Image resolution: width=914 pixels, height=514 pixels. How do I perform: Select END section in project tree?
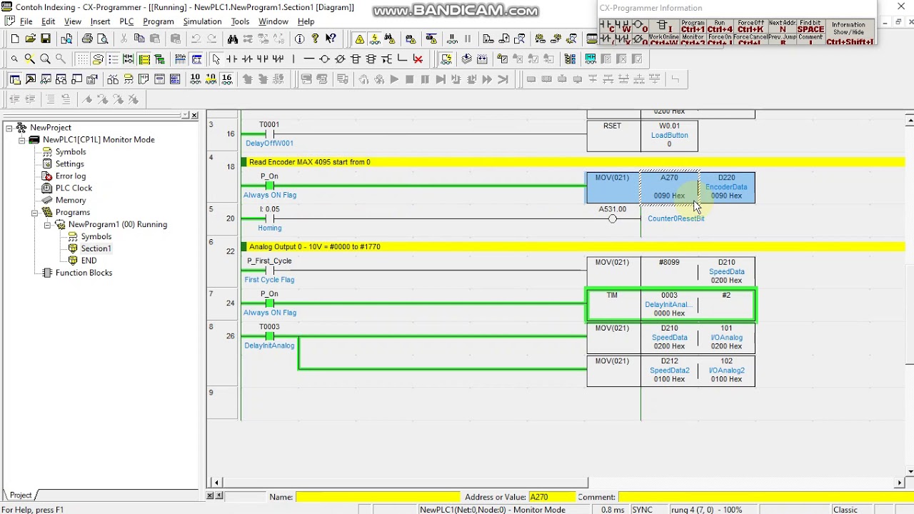89,261
